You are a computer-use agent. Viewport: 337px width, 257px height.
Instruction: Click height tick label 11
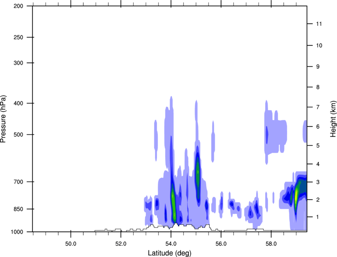(319, 24)
